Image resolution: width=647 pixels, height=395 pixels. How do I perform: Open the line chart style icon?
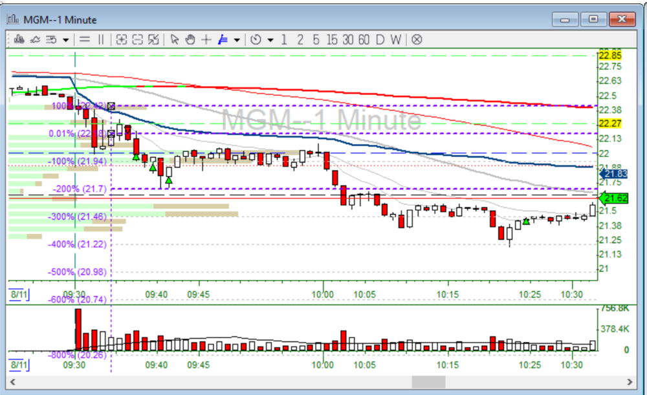pos(35,39)
